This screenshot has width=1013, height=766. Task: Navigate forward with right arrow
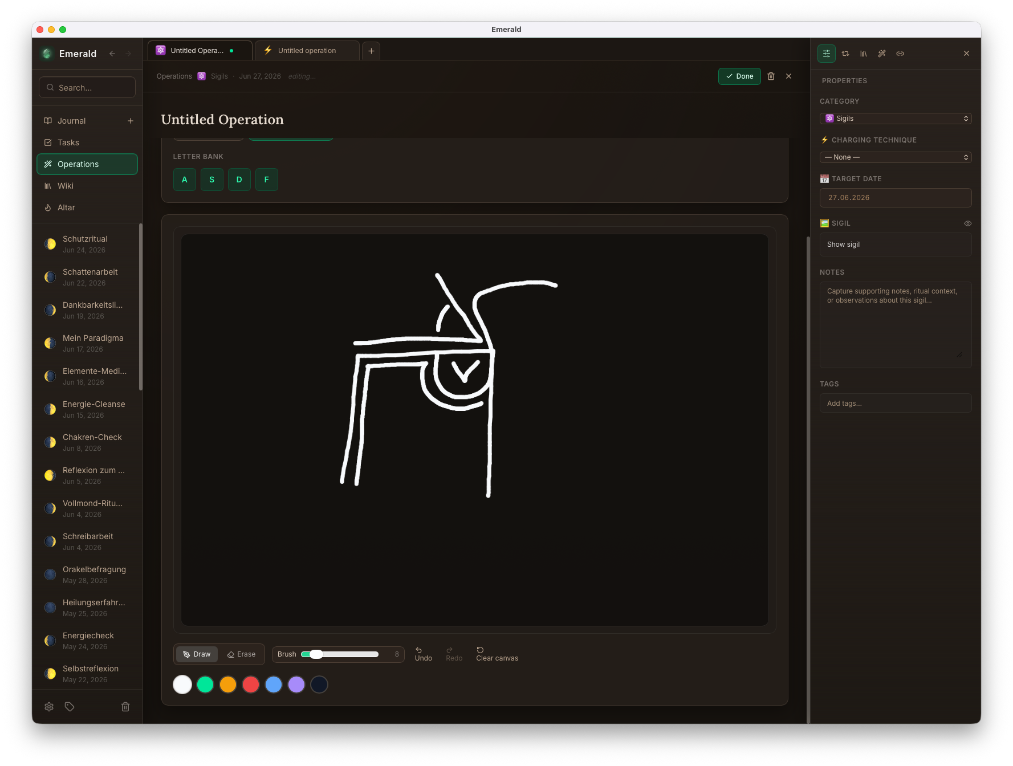pyautogui.click(x=128, y=54)
